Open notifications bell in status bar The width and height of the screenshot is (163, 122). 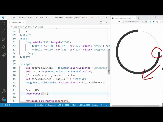[106, 105]
